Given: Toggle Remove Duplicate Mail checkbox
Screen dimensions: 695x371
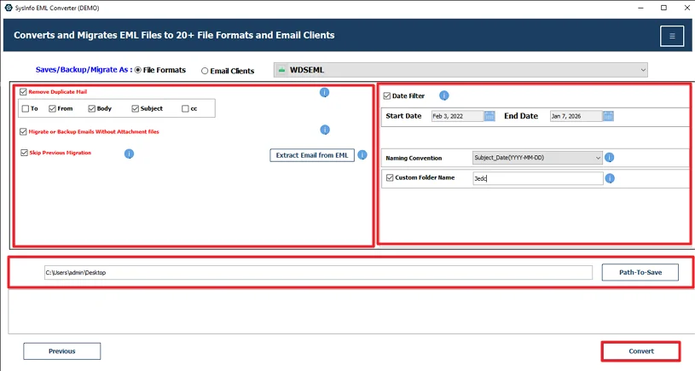Looking at the screenshot, I should (x=23, y=92).
